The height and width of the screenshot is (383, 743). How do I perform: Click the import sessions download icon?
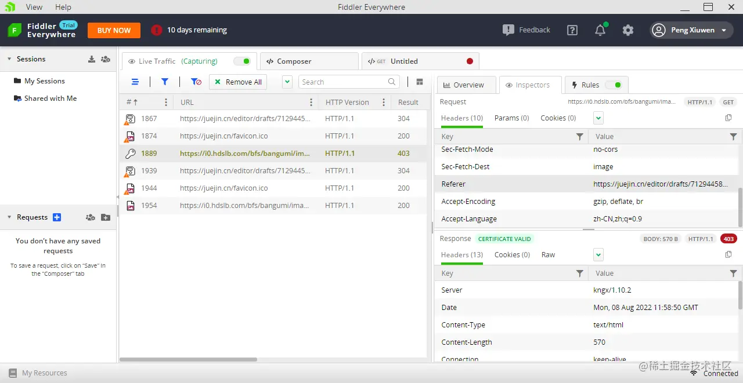pyautogui.click(x=92, y=59)
